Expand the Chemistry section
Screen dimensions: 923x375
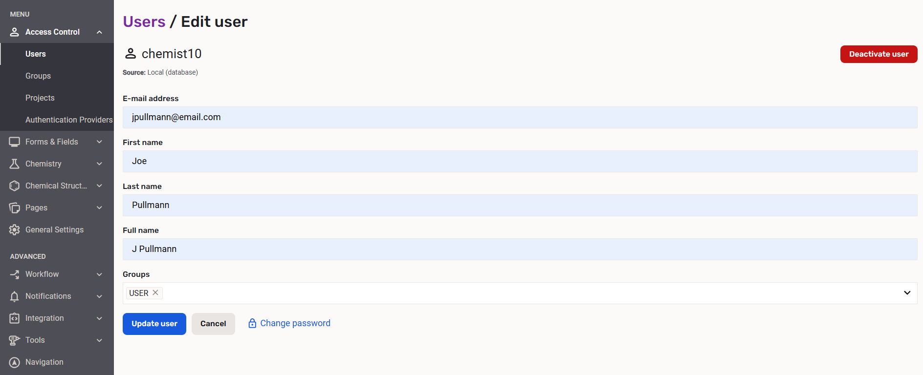[x=99, y=164]
